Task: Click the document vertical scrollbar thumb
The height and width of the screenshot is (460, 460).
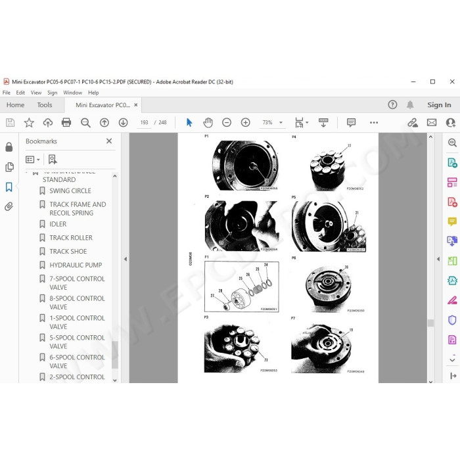Action: click(x=430, y=323)
